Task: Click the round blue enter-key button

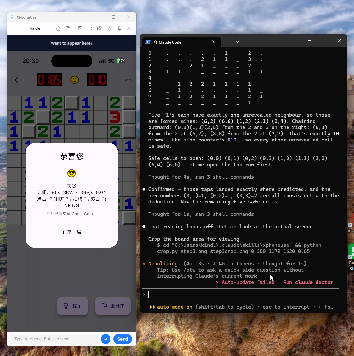Action: (x=106, y=339)
